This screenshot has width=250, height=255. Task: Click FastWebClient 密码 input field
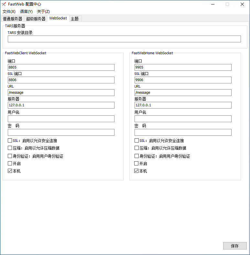click(x=61, y=133)
